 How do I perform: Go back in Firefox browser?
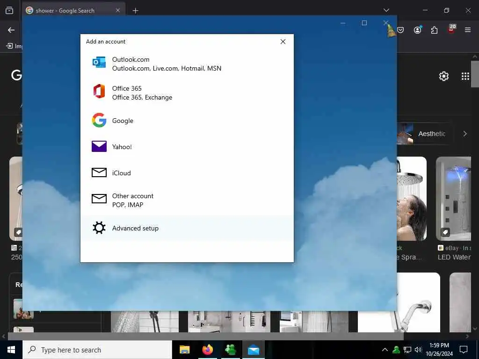tap(11, 30)
